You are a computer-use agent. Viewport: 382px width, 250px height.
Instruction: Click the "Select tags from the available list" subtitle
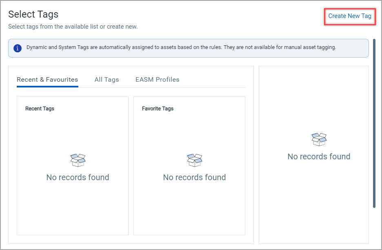(x=73, y=27)
